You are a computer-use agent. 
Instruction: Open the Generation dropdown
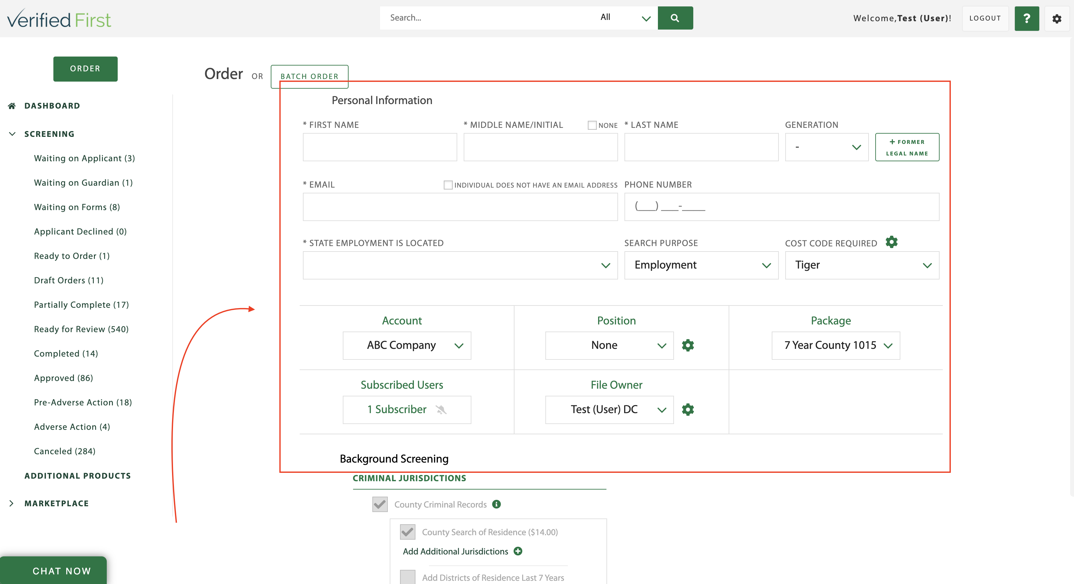(x=827, y=147)
